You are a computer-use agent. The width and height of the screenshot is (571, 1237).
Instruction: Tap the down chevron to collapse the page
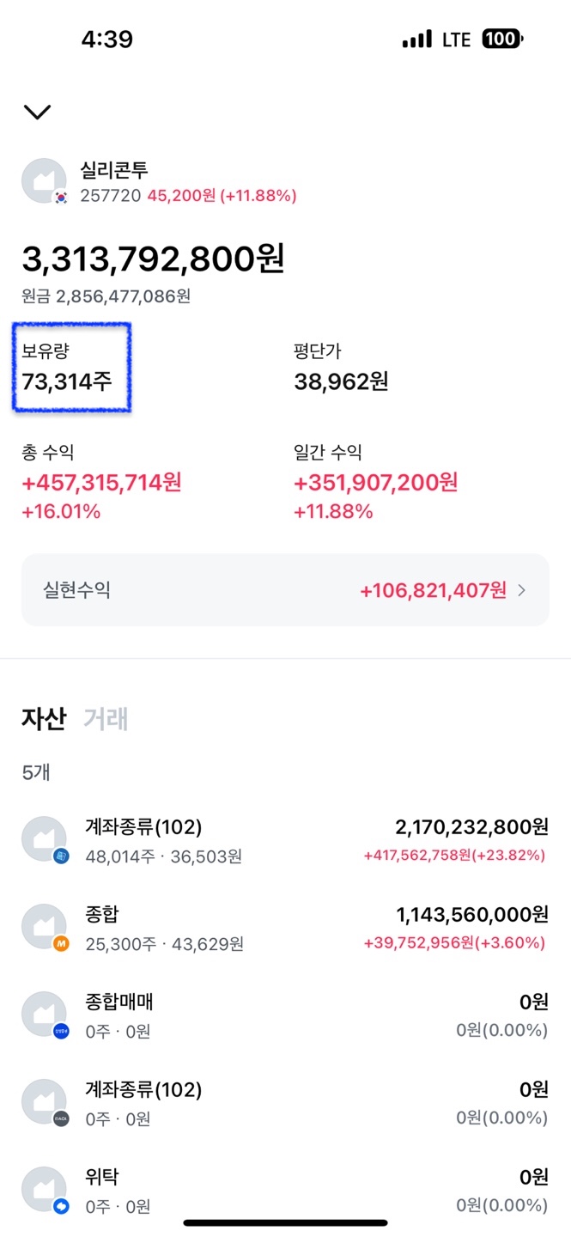coord(38,112)
